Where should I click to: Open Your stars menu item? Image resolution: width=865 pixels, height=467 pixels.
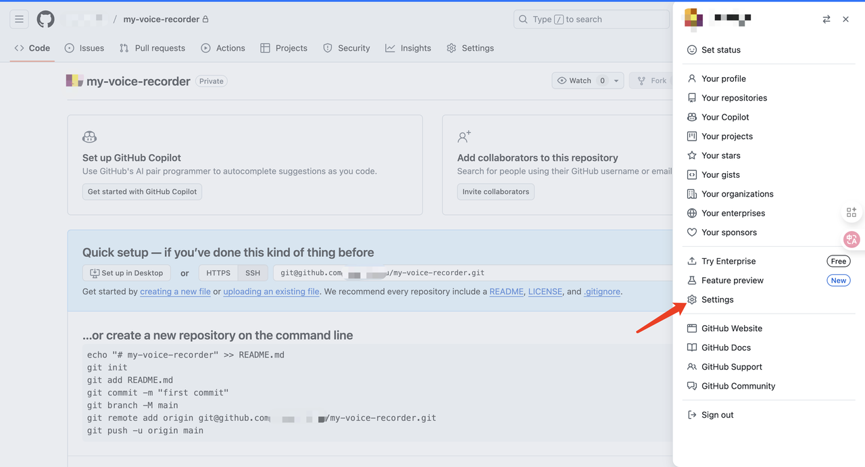(x=720, y=155)
